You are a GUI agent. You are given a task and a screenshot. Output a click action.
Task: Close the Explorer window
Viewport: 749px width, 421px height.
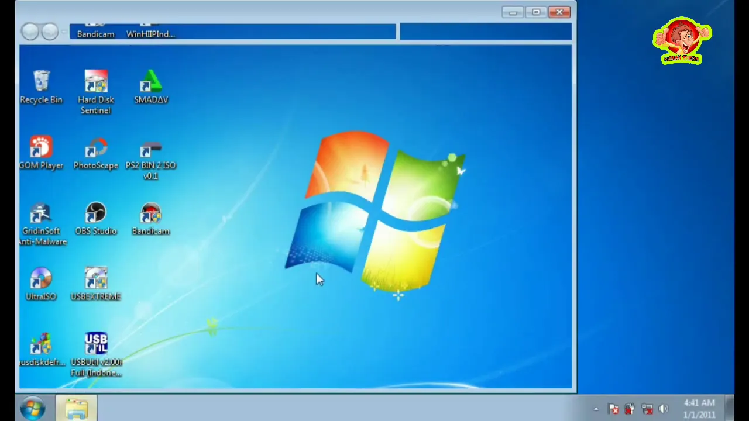pos(559,12)
